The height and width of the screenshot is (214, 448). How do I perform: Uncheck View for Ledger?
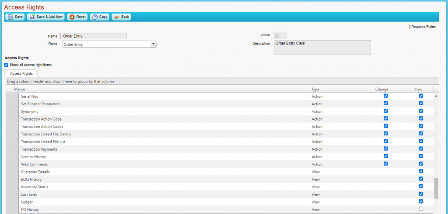click(x=421, y=201)
